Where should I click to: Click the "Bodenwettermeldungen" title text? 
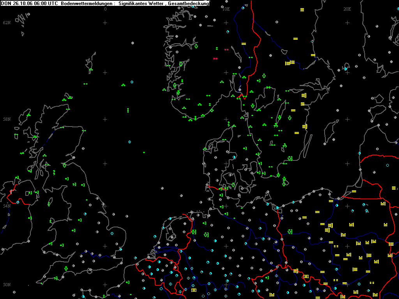[x=87, y=4]
